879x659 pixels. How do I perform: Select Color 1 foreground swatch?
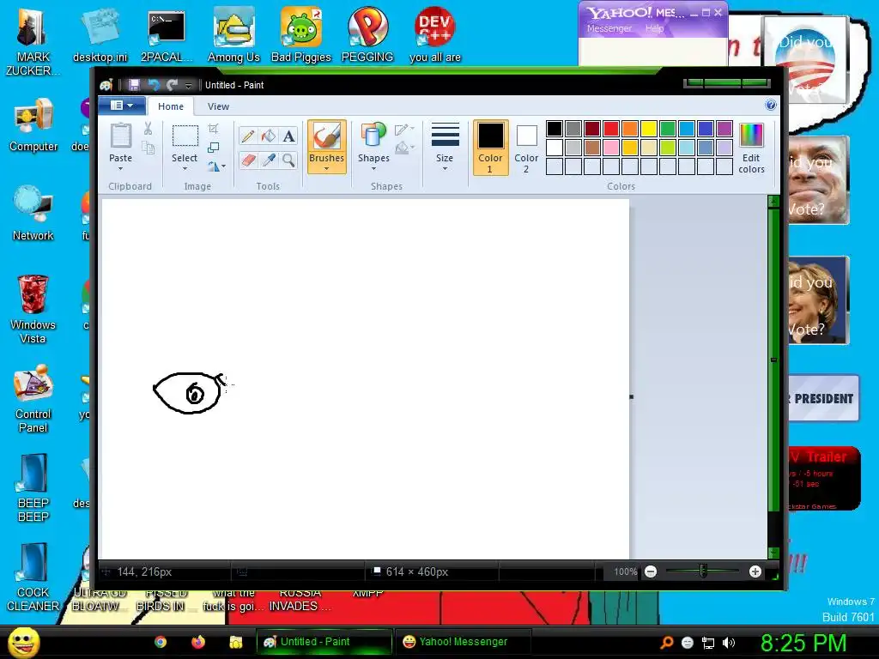(490, 148)
